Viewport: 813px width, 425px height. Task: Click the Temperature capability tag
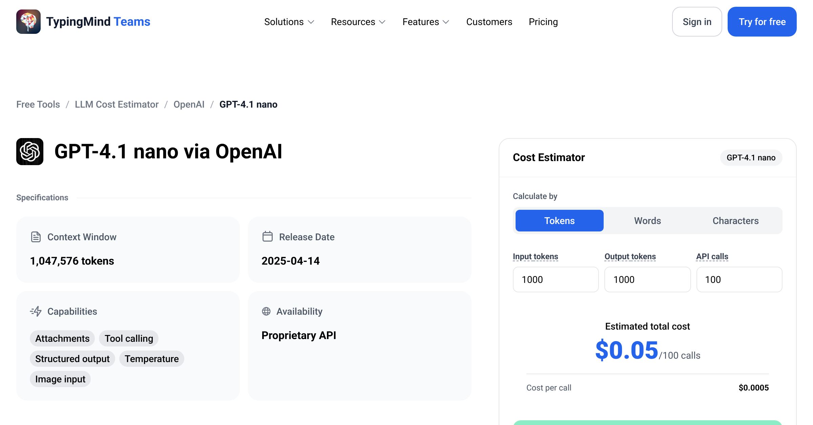click(x=152, y=359)
